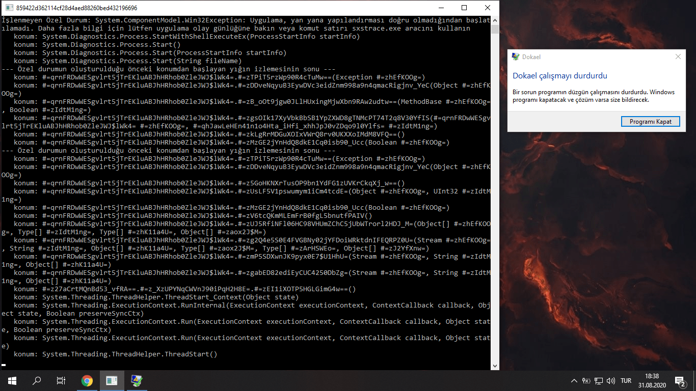Open the Windows Start menu

click(x=12, y=381)
